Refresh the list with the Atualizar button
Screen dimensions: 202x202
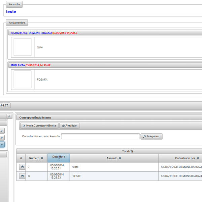pyautogui.click(x=70, y=126)
